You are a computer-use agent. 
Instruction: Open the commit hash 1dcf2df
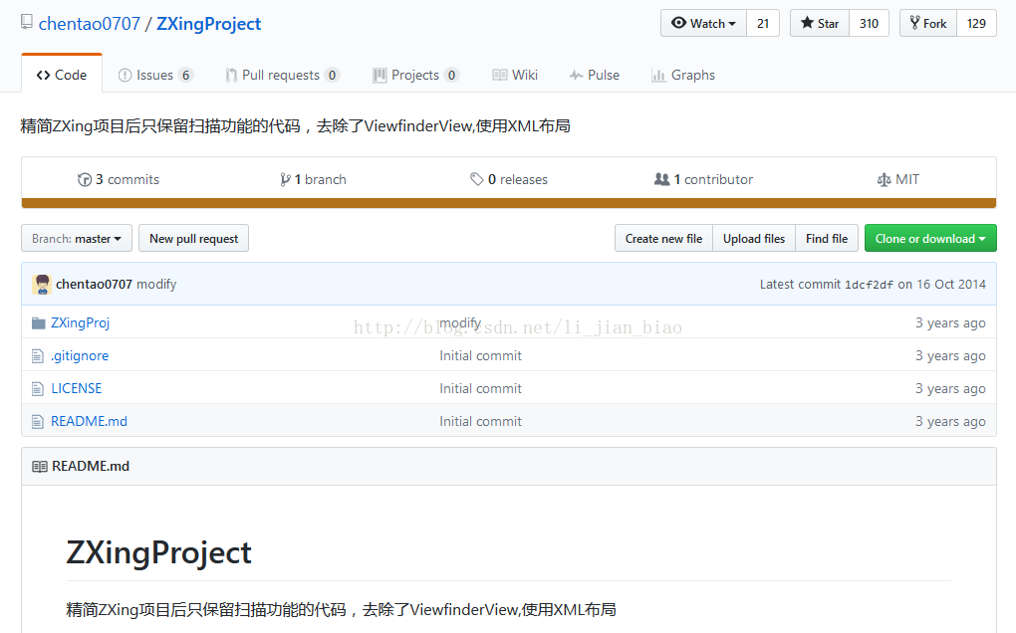coord(869,285)
